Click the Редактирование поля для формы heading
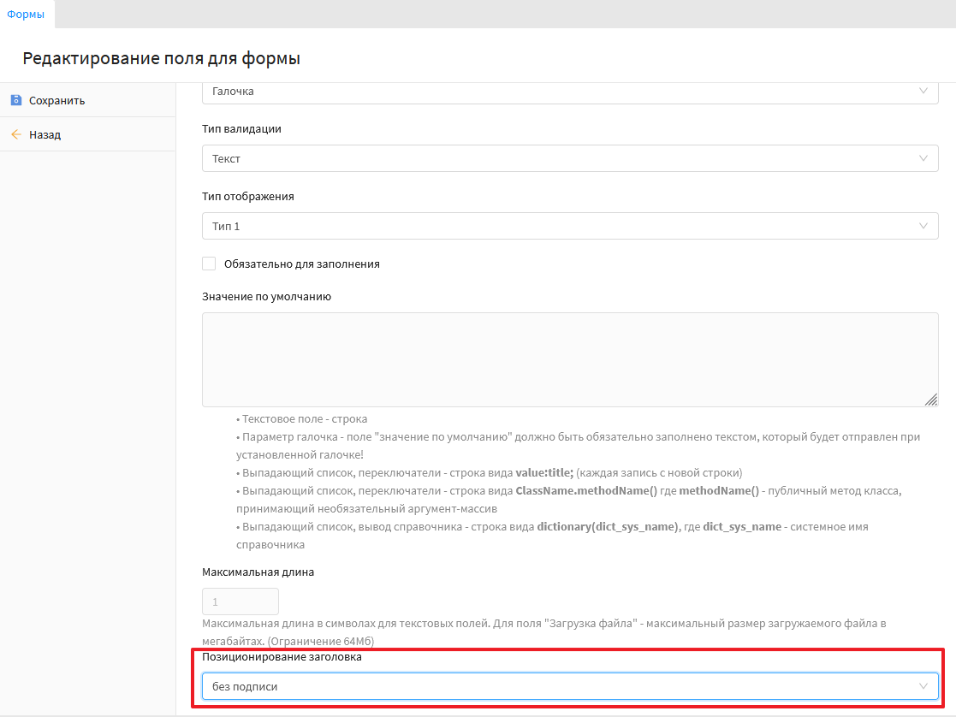This screenshot has width=956, height=717. 161,59
